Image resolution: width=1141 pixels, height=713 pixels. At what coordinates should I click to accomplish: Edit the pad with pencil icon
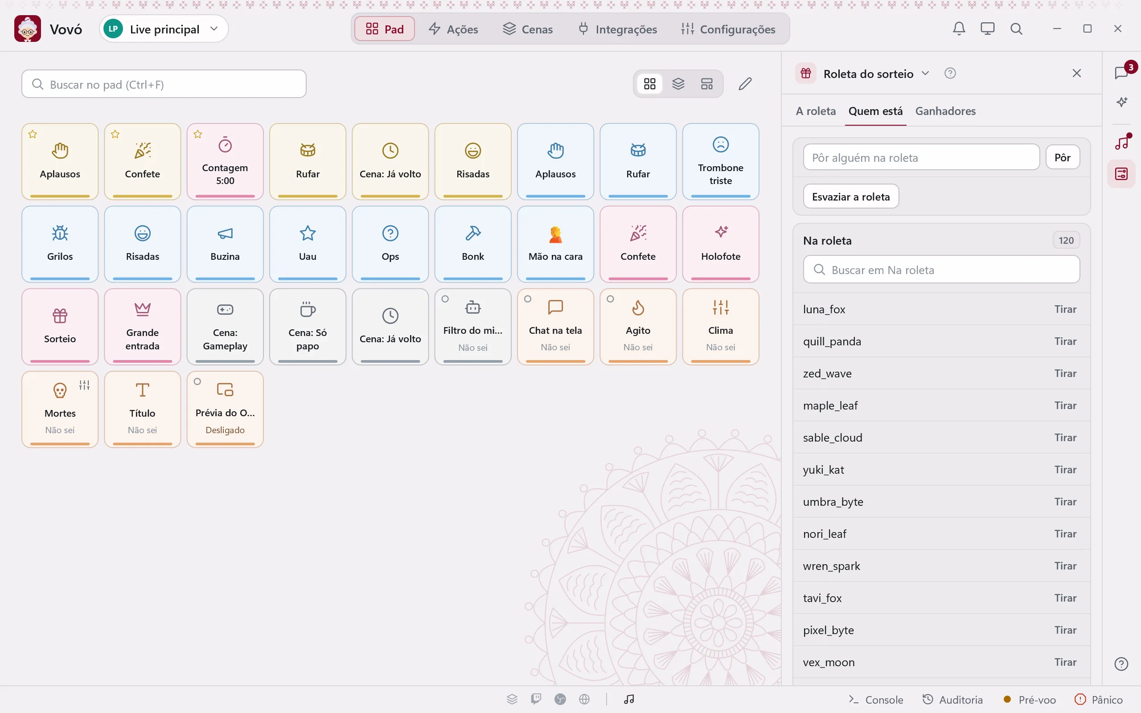tap(745, 84)
